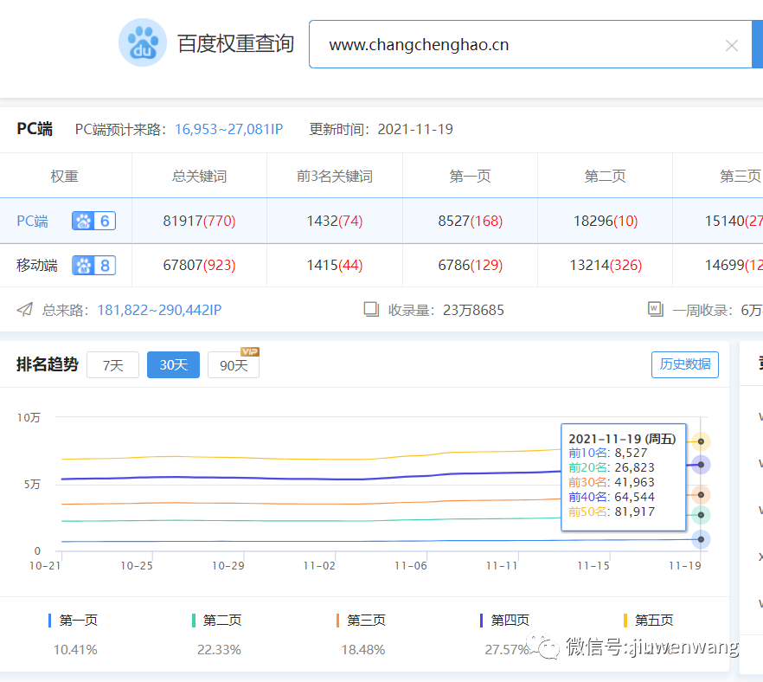The width and height of the screenshot is (763, 682).
Task: Click the paper plane 总来路 icon
Action: coord(25,309)
